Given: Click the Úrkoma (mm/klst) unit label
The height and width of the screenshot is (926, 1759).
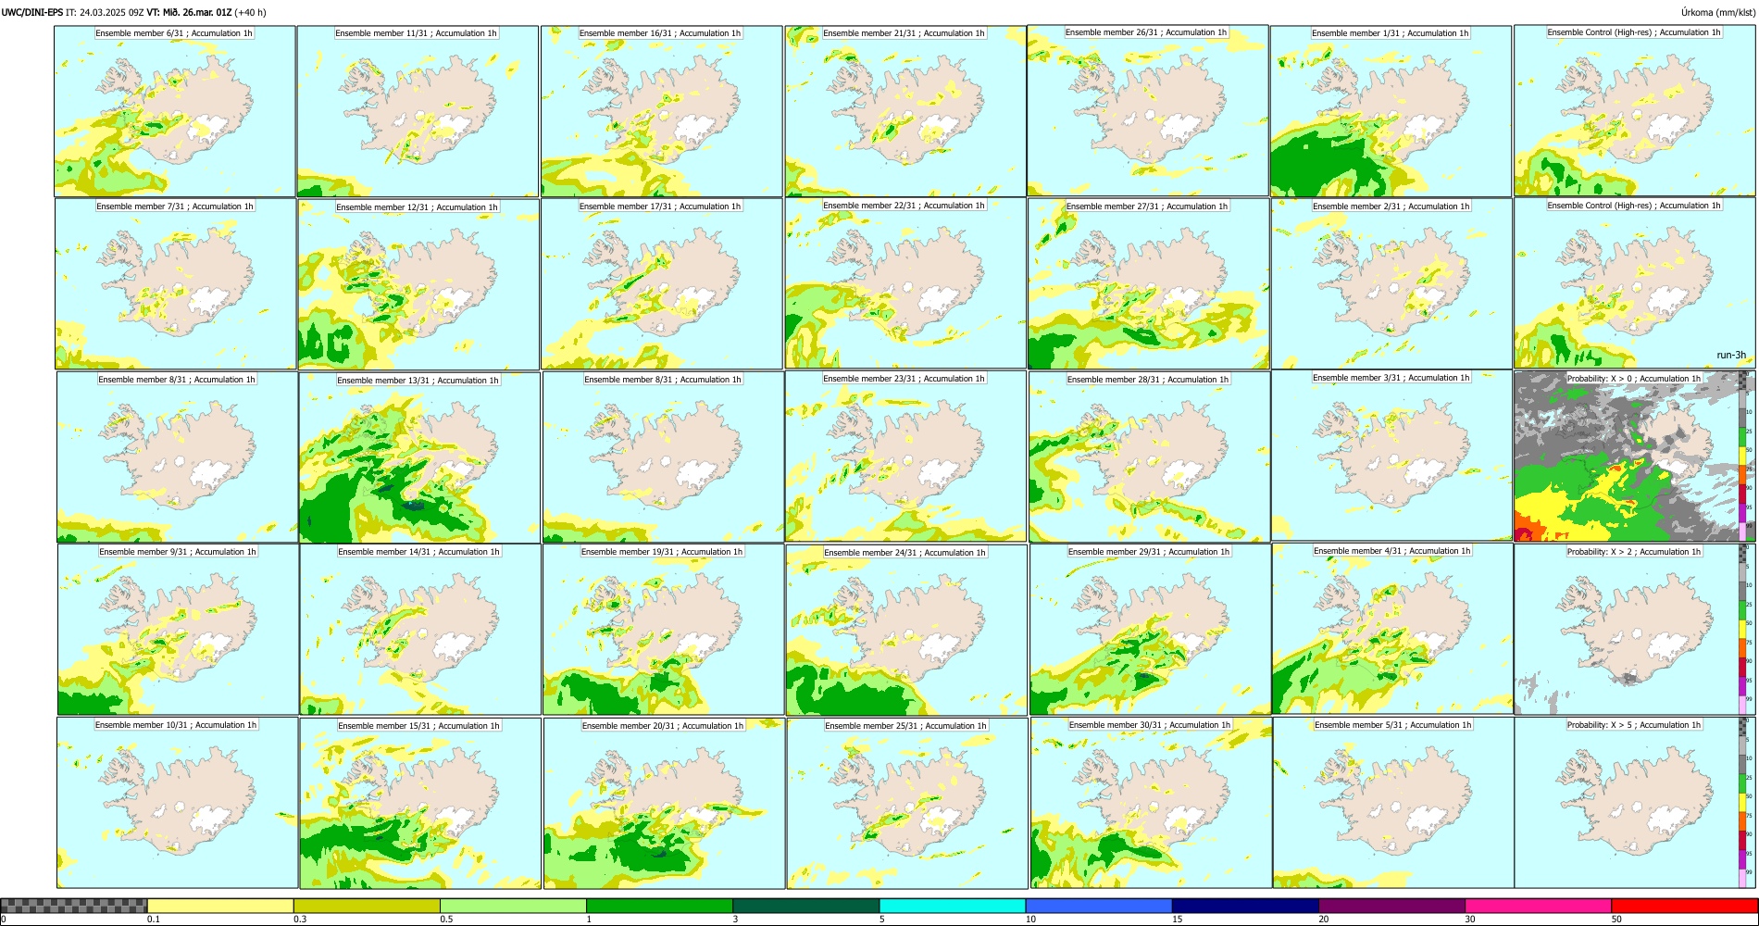Looking at the screenshot, I should point(1717,12).
